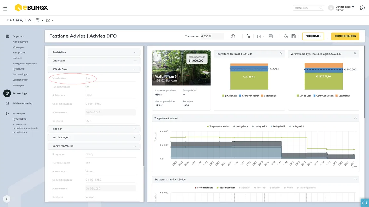Viewport: 369px width, 207px height.
Task: Click the search magnifier in Klant zoeken
Action: click(x=321, y=8)
